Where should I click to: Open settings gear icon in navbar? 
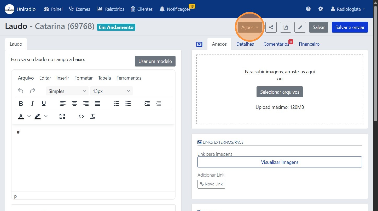321,9
